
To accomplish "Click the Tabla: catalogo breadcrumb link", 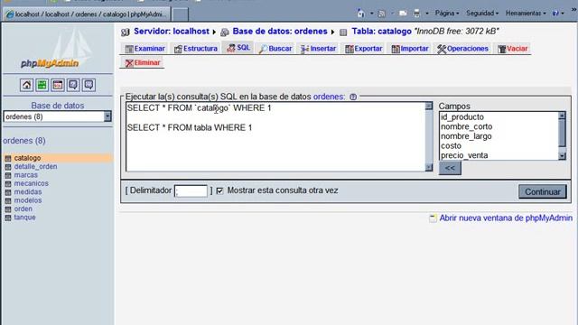I will coord(381,32).
